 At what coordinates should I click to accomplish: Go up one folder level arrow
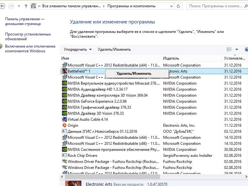pyautogui.click(x=26, y=6)
